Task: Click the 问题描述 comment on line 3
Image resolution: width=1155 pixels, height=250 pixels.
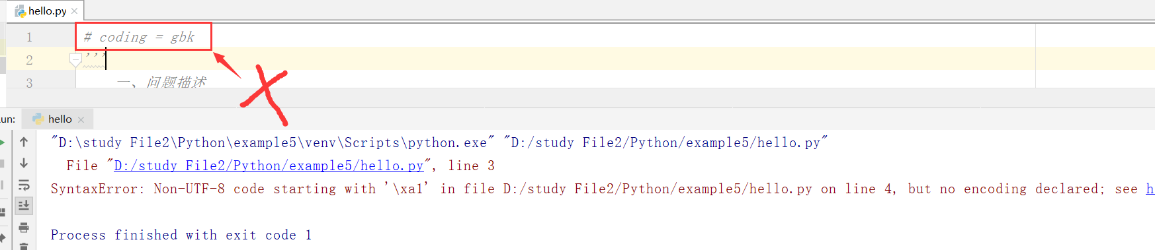Action: [161, 82]
